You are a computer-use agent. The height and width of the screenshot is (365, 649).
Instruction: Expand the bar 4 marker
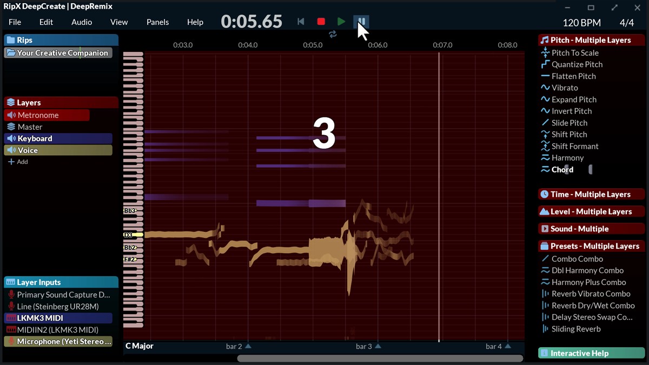[x=507, y=346]
